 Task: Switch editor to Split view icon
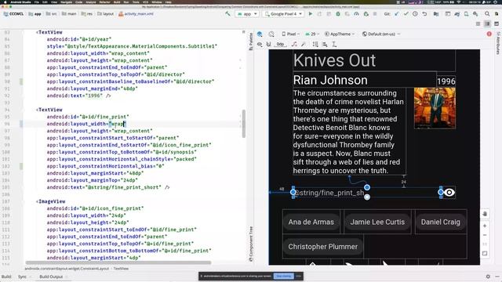487,24
